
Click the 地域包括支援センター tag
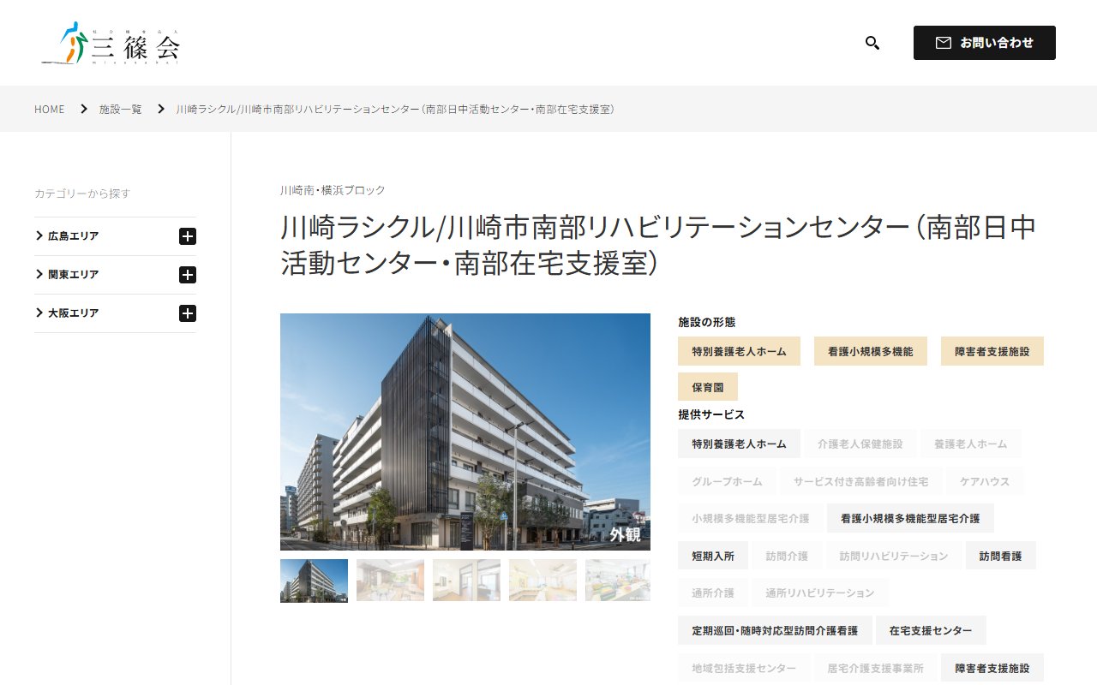point(744,668)
